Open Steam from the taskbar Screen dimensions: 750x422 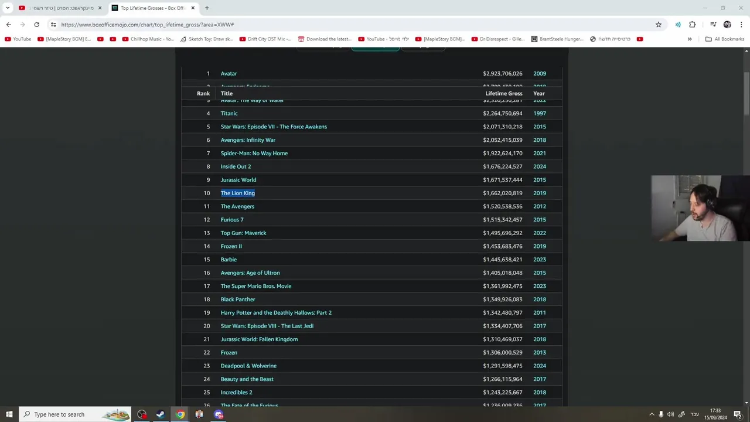[x=160, y=414]
